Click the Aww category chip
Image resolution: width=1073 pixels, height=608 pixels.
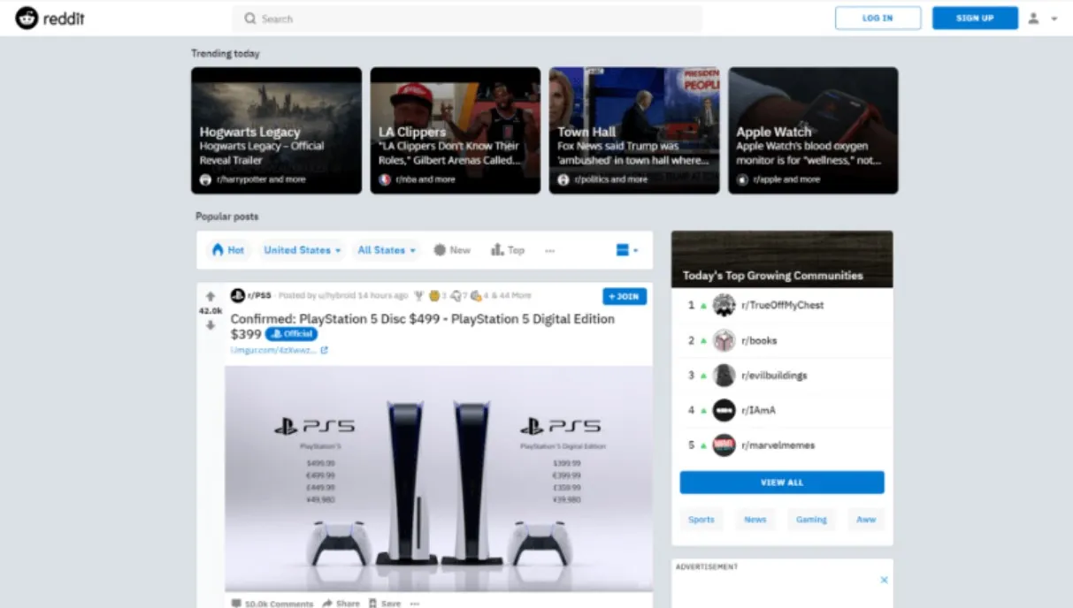pos(866,520)
